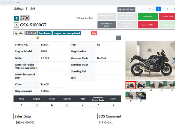Select the meter value 2,508K

pos(45,58)
